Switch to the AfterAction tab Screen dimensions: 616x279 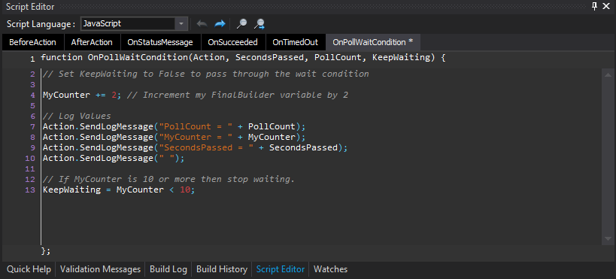(92, 42)
